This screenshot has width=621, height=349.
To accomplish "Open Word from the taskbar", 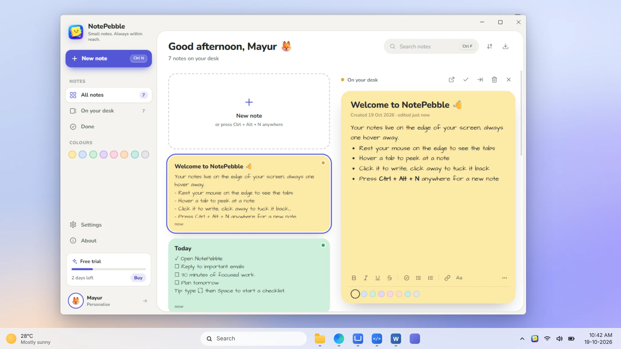I will coord(396,339).
